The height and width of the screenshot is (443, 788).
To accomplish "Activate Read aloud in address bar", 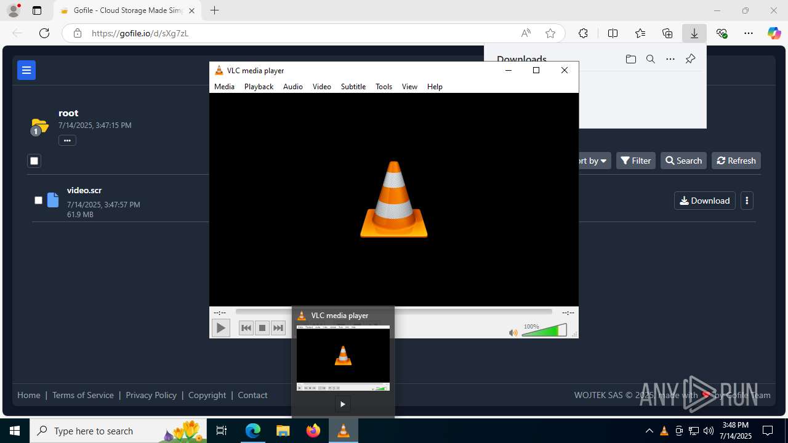I will 526,33.
